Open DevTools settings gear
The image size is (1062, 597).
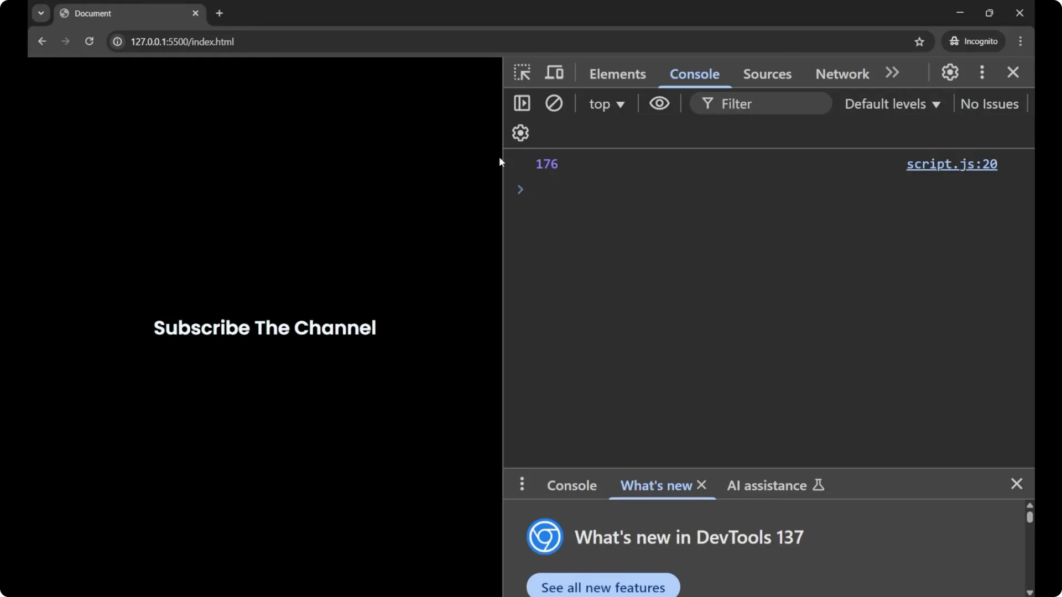pyautogui.click(x=950, y=72)
